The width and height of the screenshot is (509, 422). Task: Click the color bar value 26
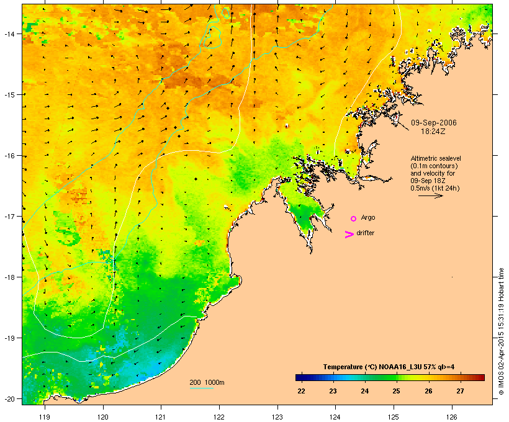(428, 391)
